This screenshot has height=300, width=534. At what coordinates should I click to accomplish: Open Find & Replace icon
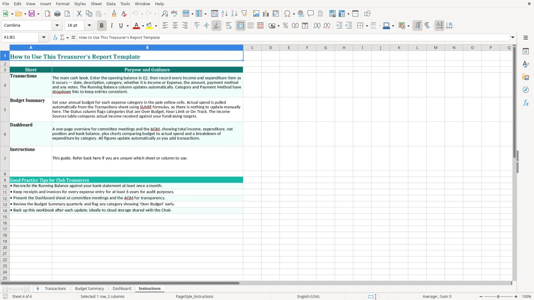(x=165, y=14)
